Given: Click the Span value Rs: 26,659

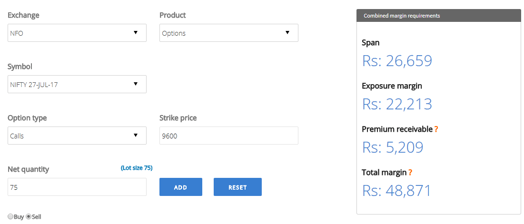Looking at the screenshot, I should tap(397, 61).
